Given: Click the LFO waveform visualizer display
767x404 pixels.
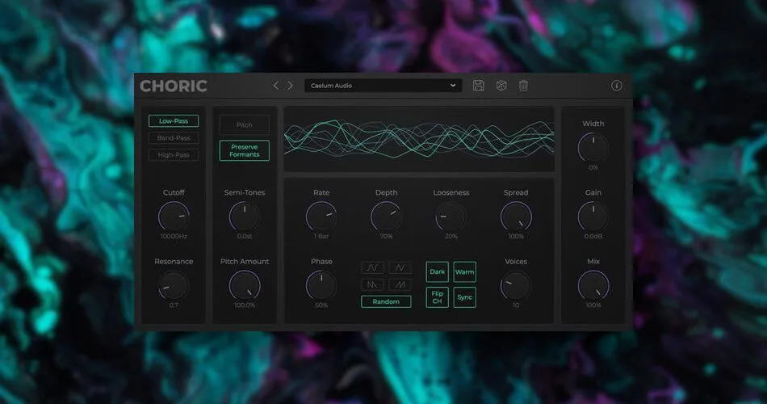Looking at the screenshot, I should tap(419, 139).
